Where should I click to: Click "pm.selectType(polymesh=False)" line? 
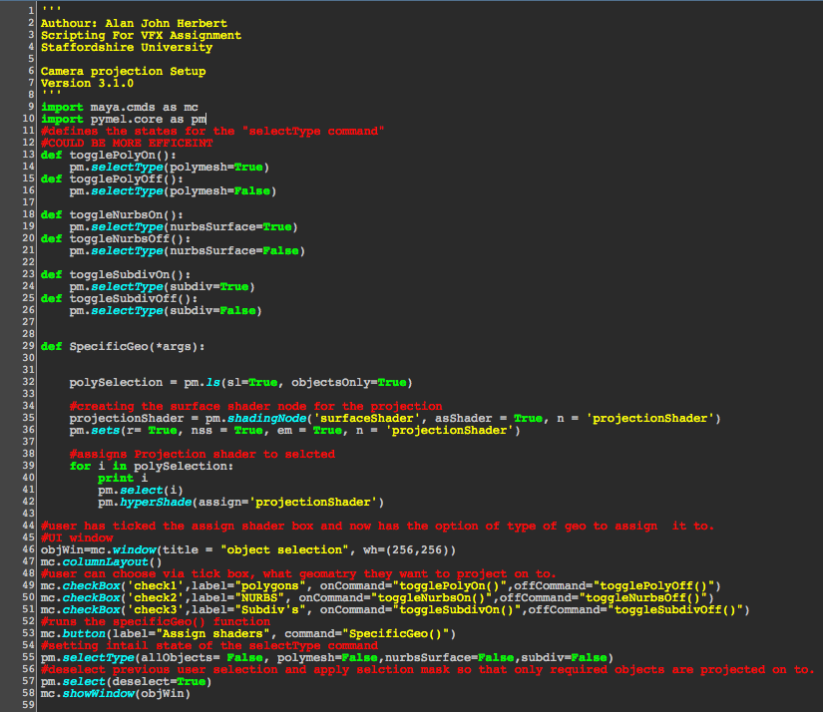click(x=174, y=191)
